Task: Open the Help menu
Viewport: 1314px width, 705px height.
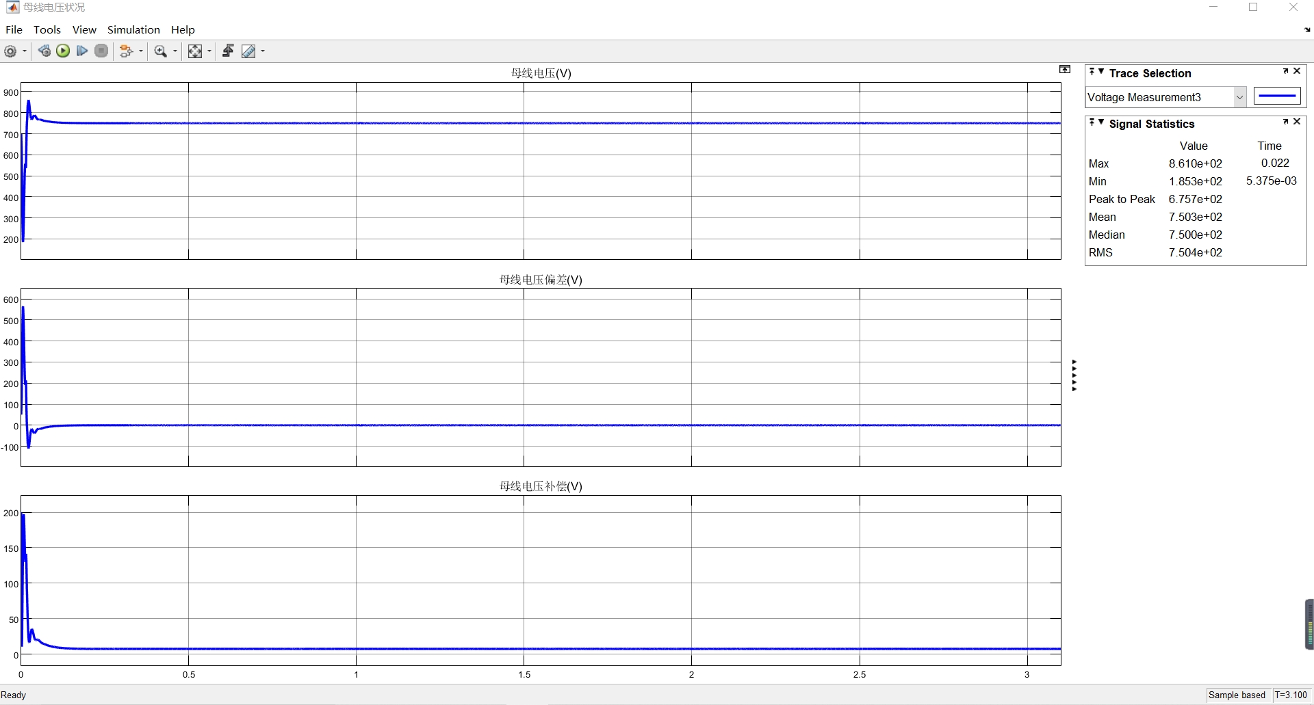Action: click(183, 29)
